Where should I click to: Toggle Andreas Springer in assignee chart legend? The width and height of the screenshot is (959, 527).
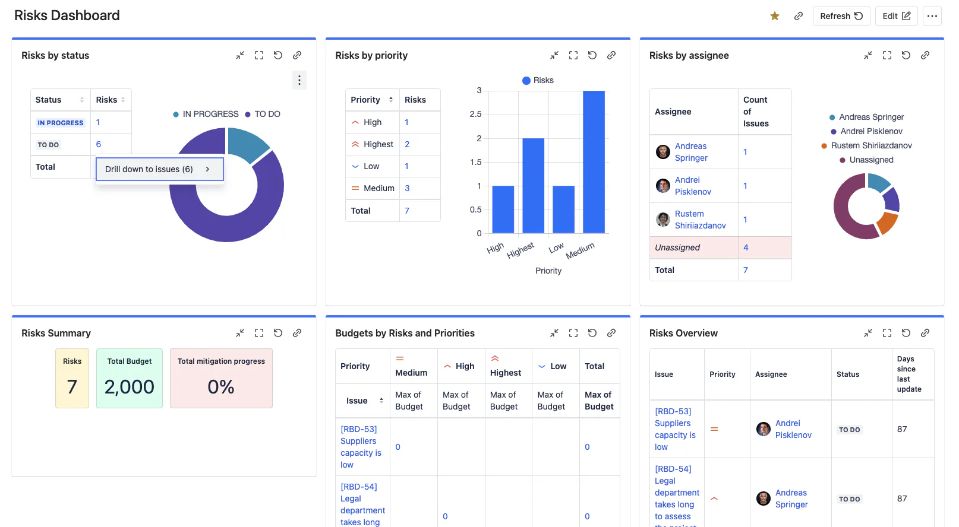pos(866,117)
